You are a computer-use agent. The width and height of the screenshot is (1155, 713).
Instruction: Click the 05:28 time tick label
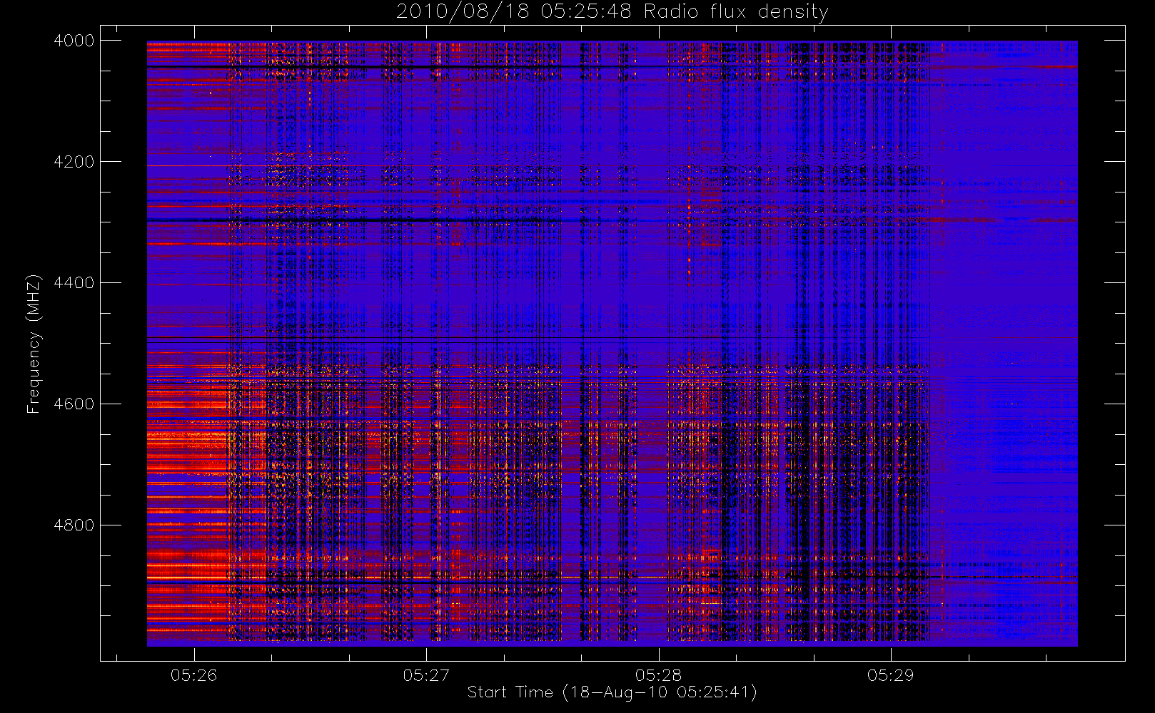[x=658, y=675]
